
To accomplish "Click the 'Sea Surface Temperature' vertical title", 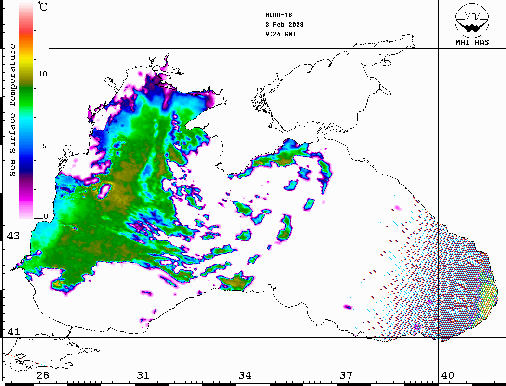I will pyautogui.click(x=12, y=110).
